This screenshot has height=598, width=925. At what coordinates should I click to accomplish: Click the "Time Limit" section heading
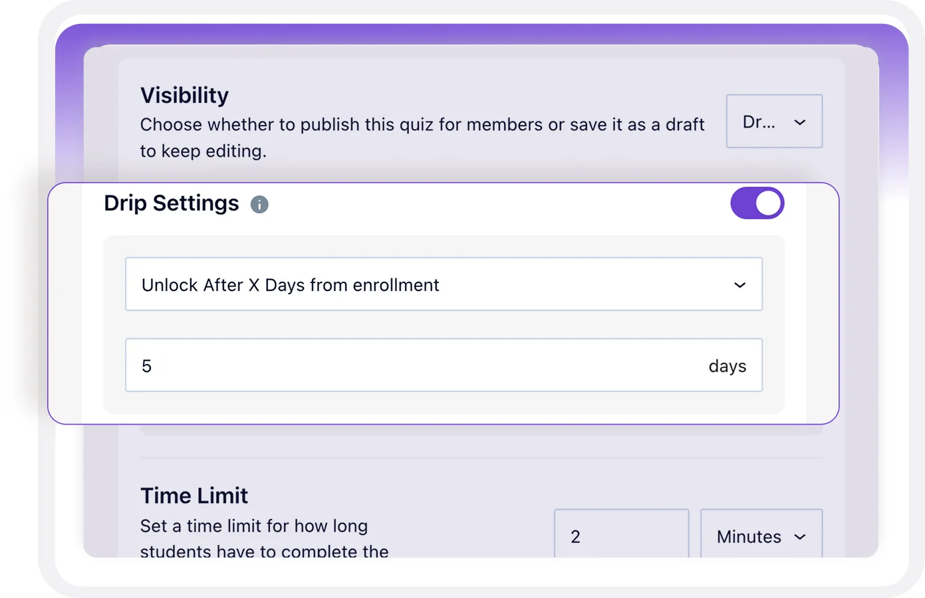tap(194, 496)
